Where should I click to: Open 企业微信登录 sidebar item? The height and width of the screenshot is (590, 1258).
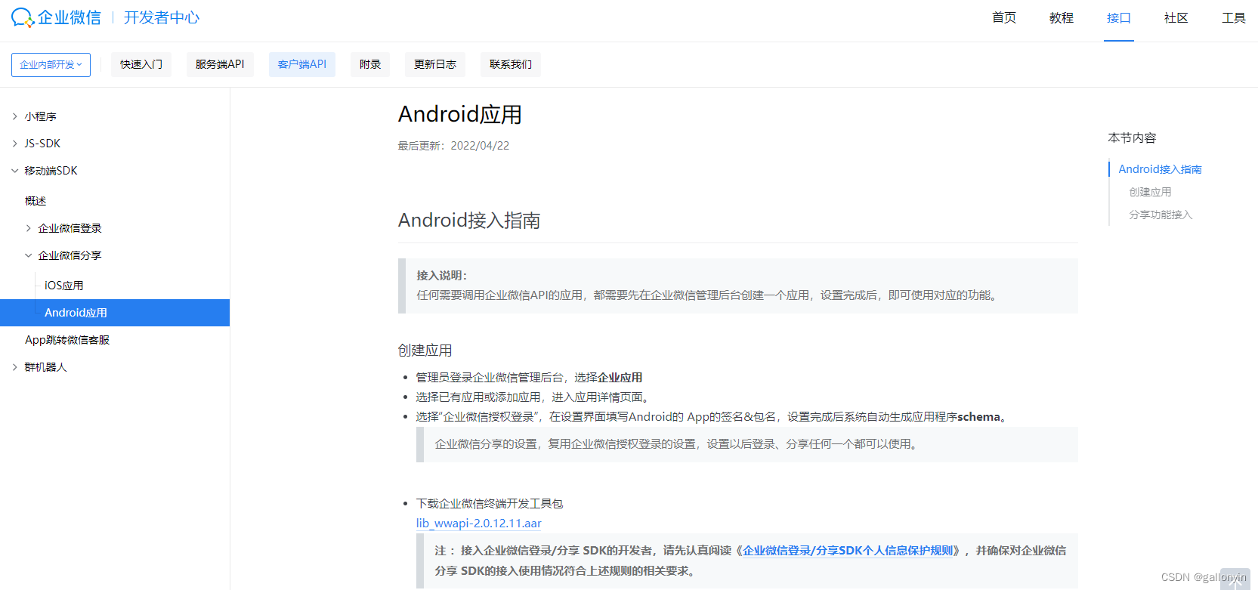click(x=70, y=228)
